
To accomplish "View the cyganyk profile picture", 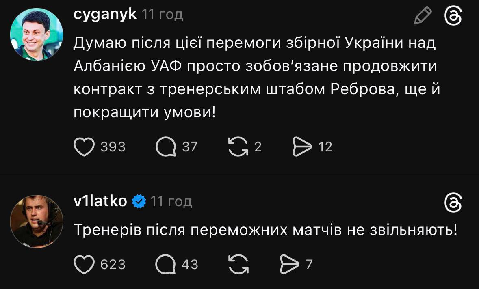I will pyautogui.click(x=37, y=34).
